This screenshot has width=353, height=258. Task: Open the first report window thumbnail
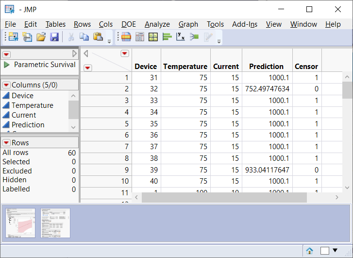20,223
